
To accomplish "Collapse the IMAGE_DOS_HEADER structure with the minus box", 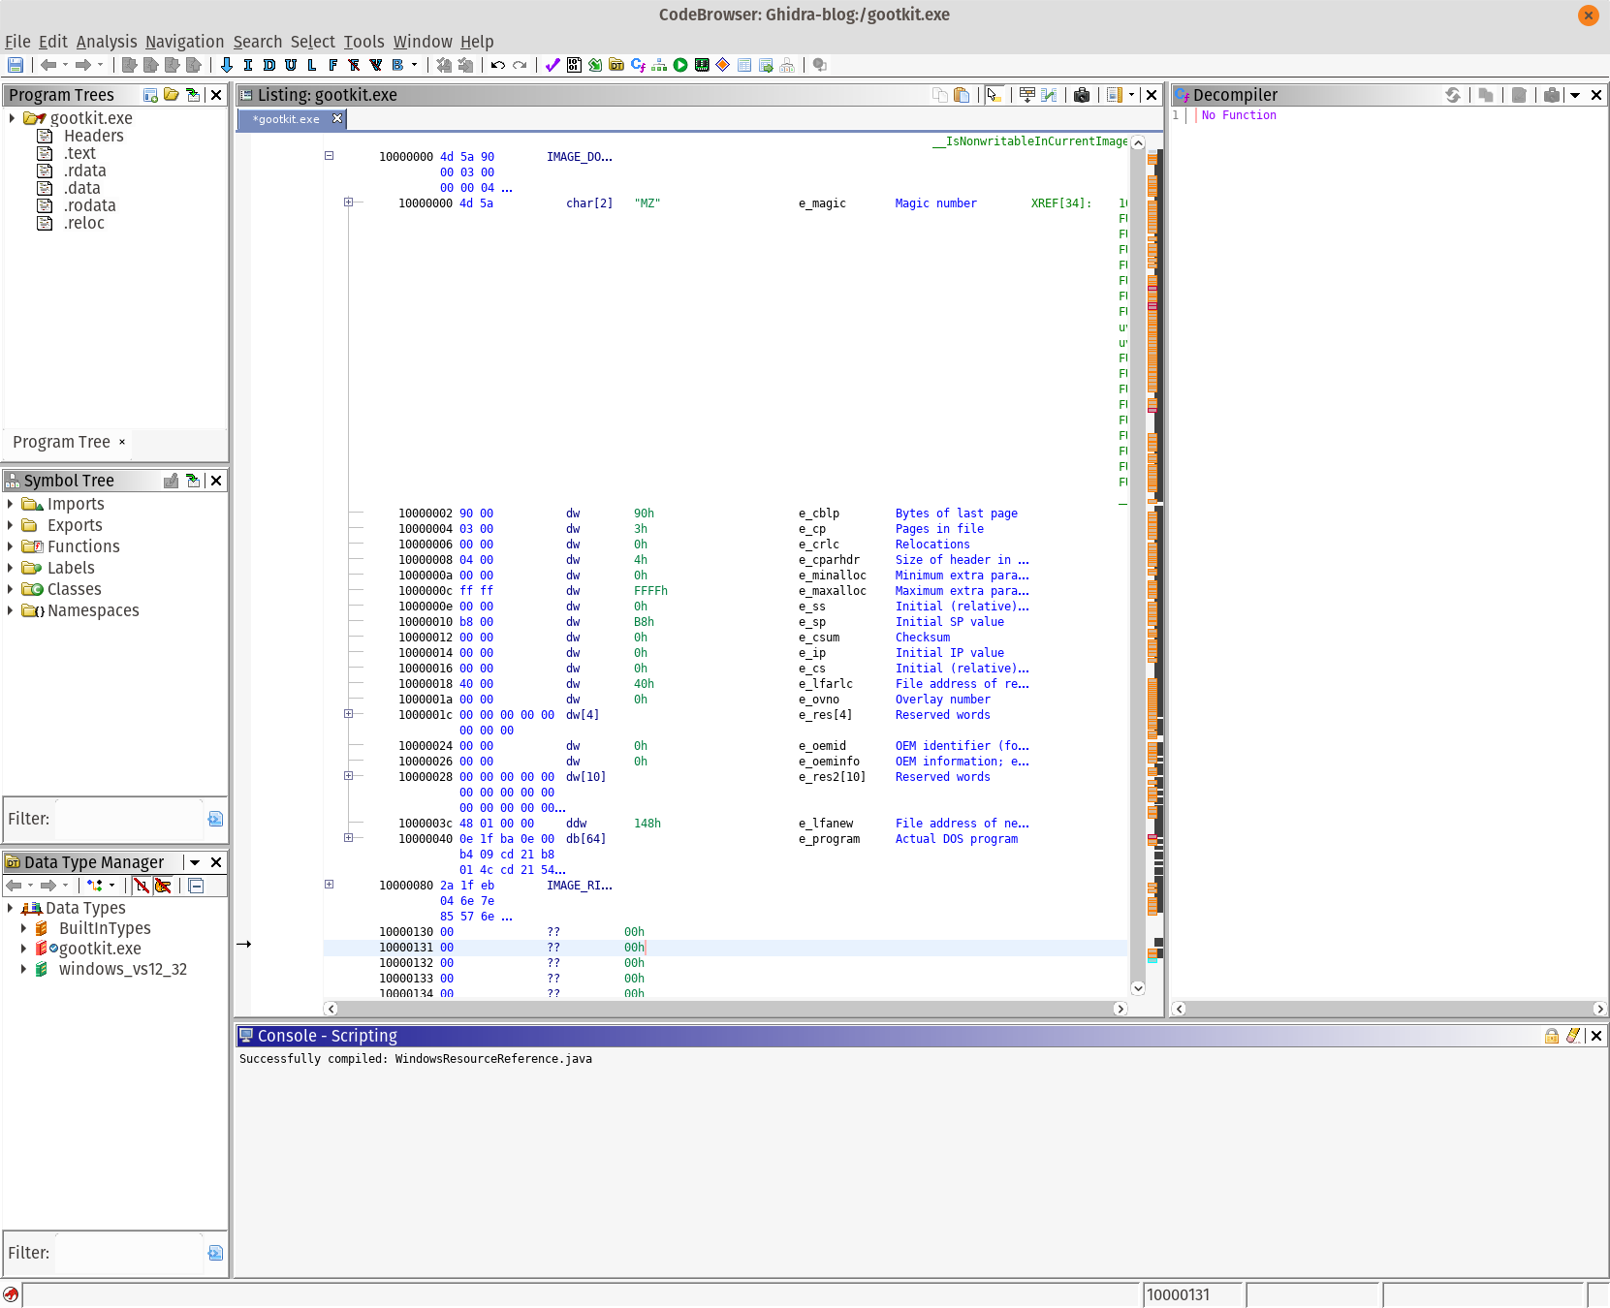I will (x=329, y=156).
